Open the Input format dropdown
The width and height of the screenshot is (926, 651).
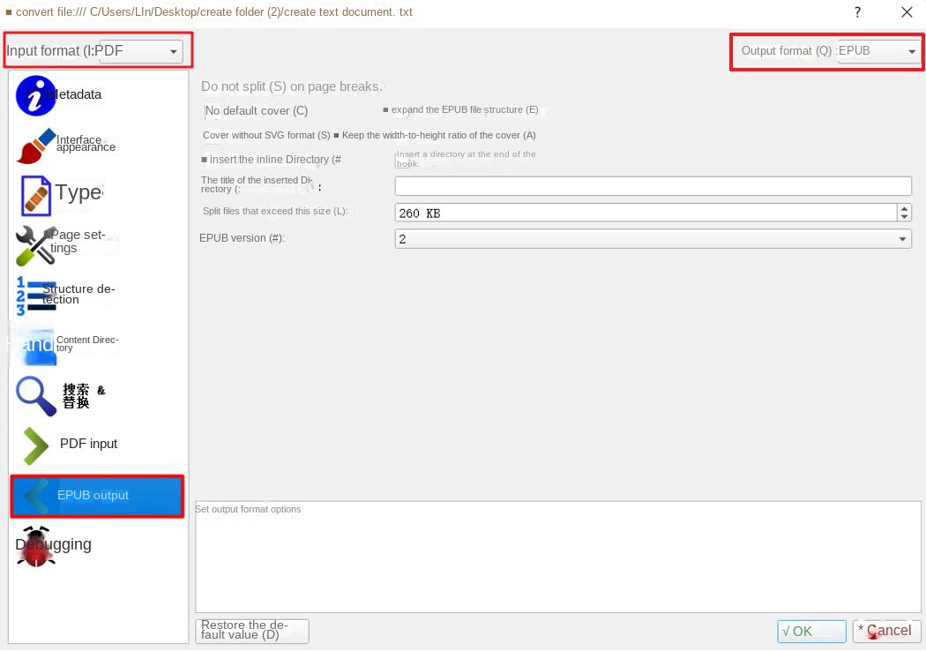pos(141,51)
